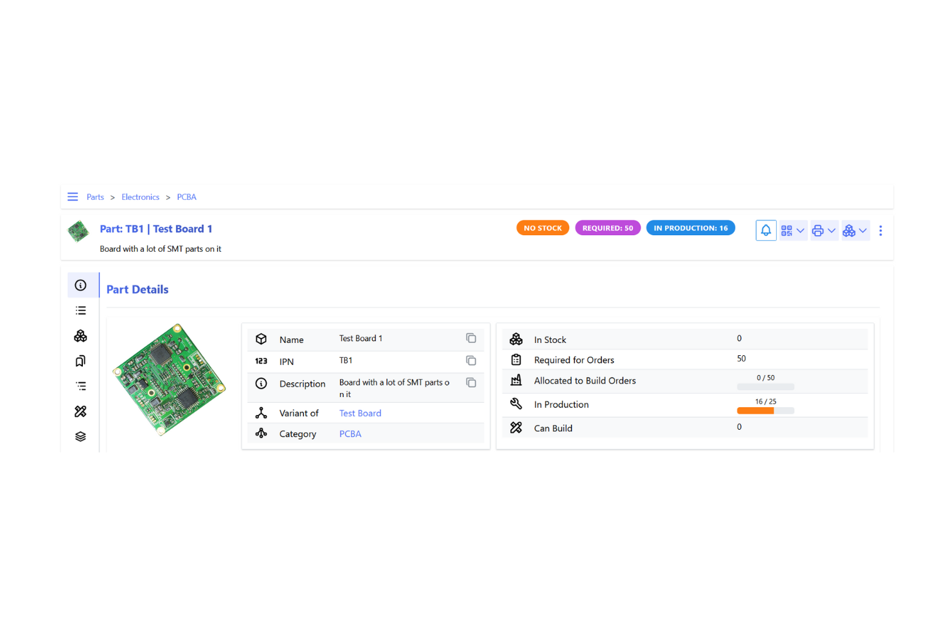Click the In Production wrench icon

coord(516,404)
